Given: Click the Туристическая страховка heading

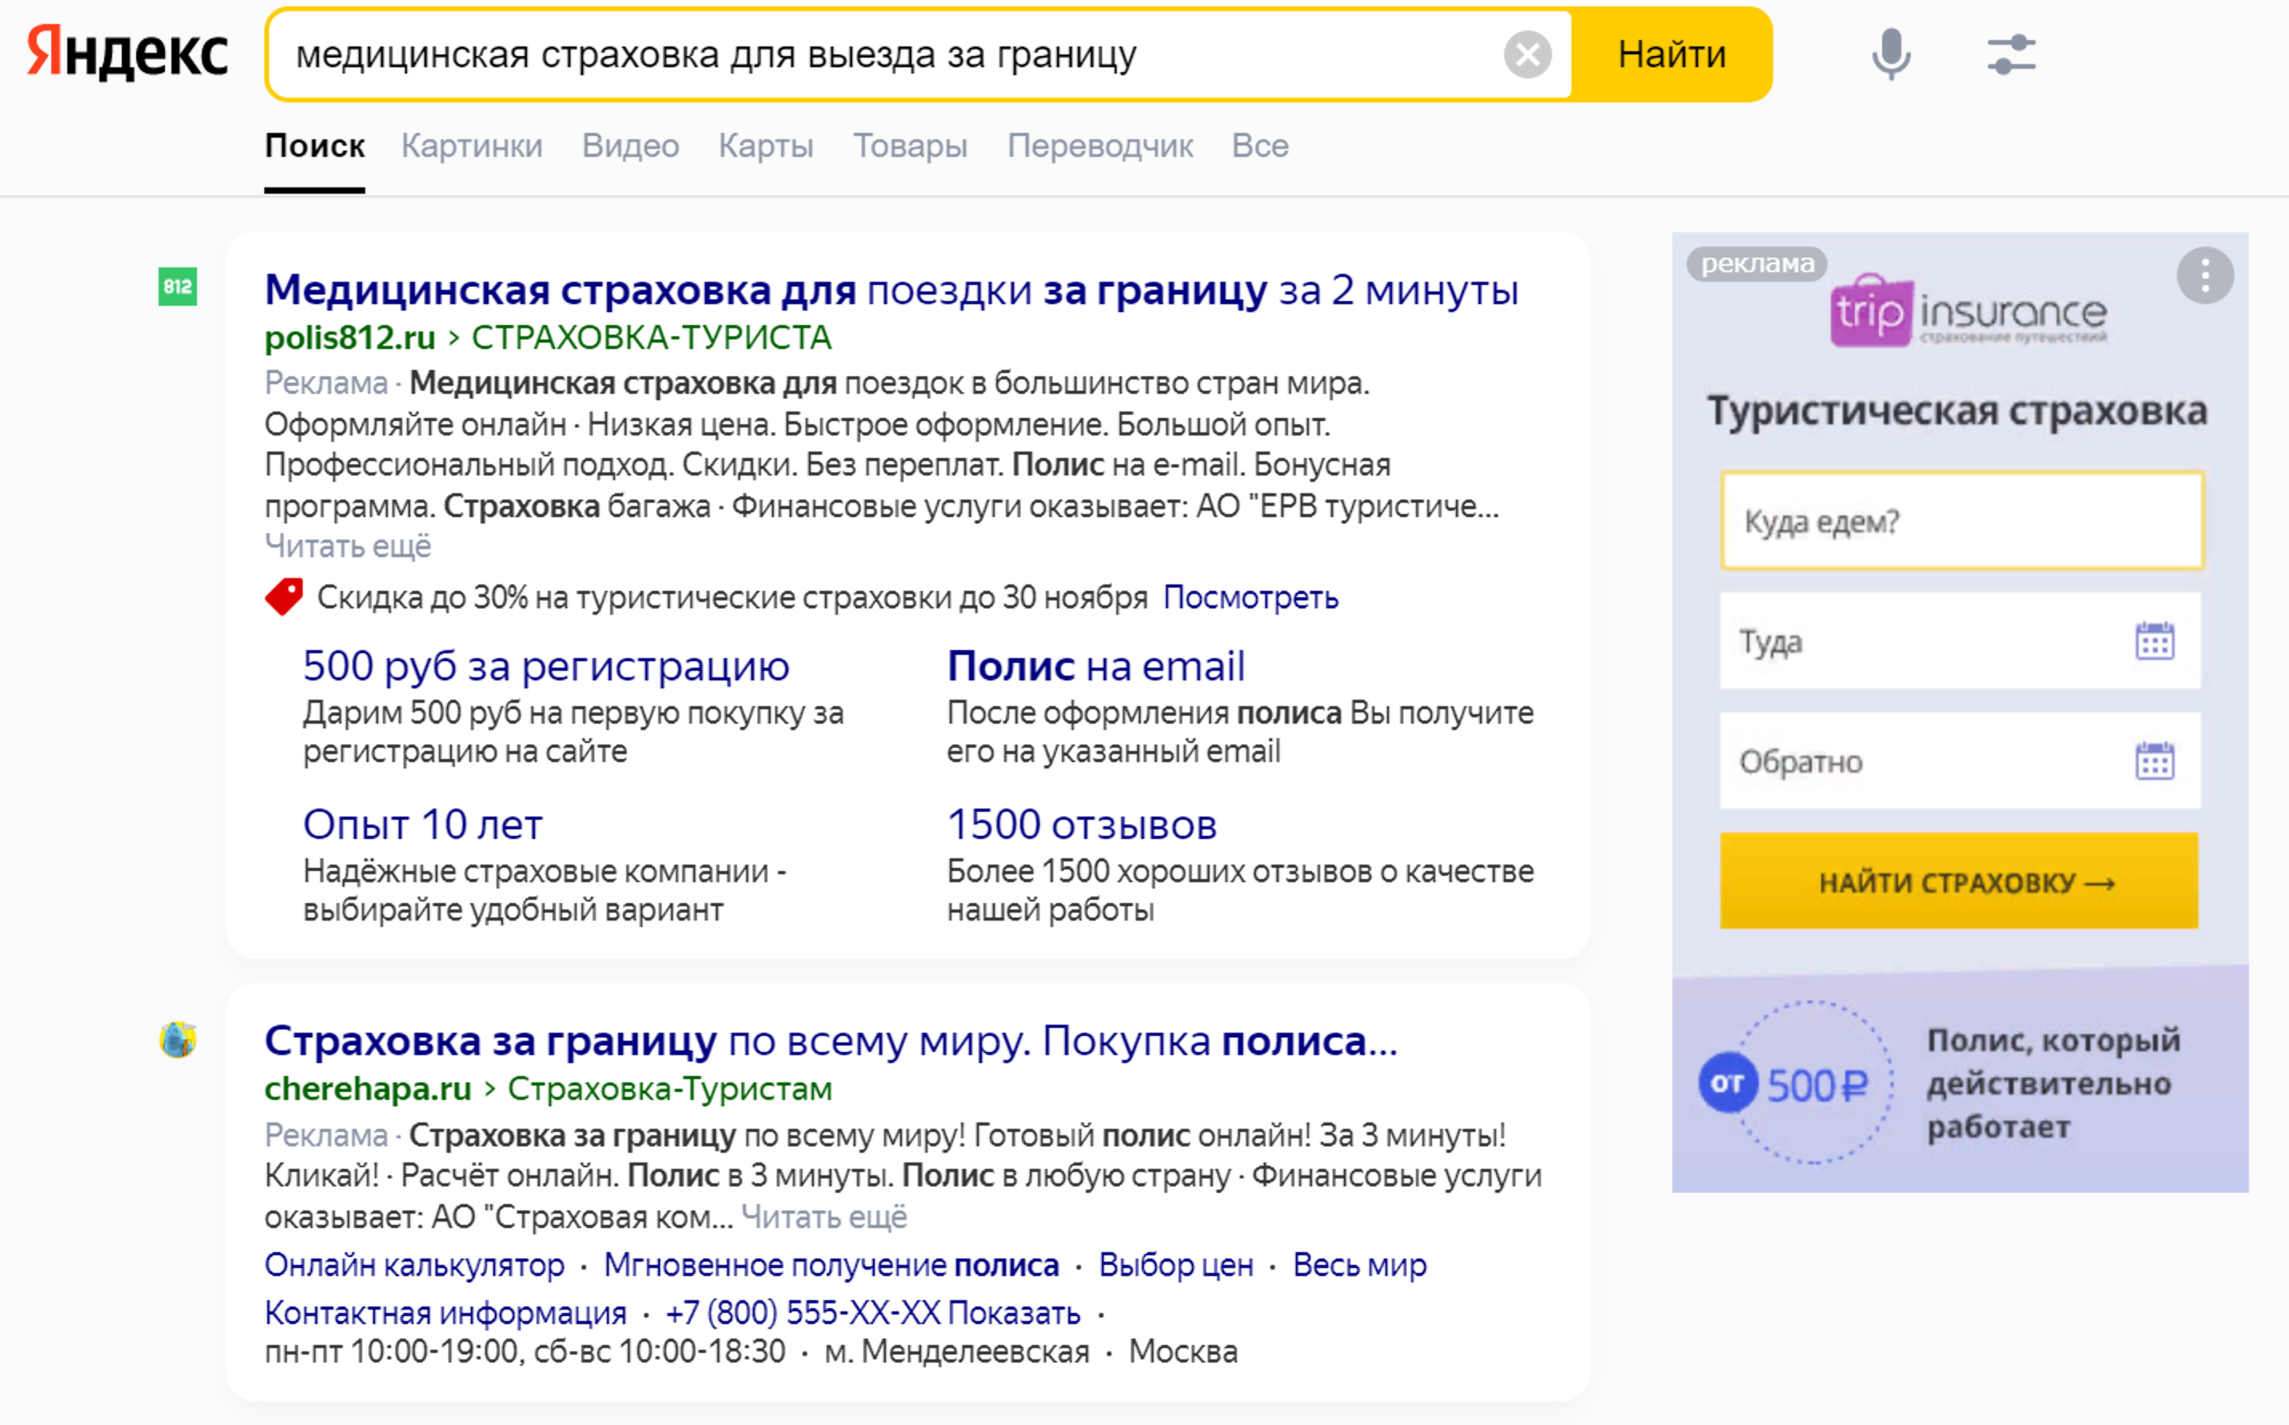Looking at the screenshot, I should coord(1957,411).
